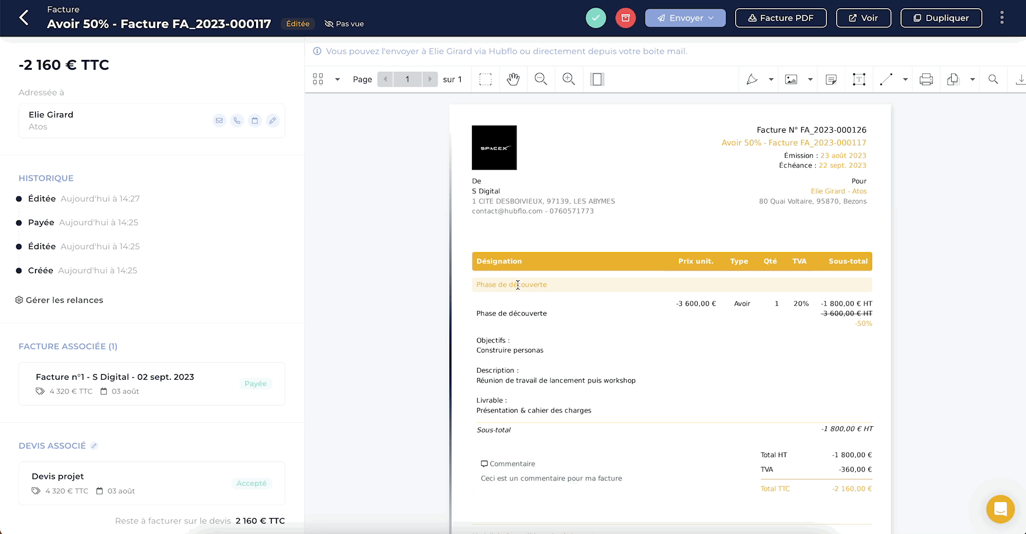Screen dimensions: 1026x534
Task: Edit the Devis associé with pencil icon
Action: (94, 446)
